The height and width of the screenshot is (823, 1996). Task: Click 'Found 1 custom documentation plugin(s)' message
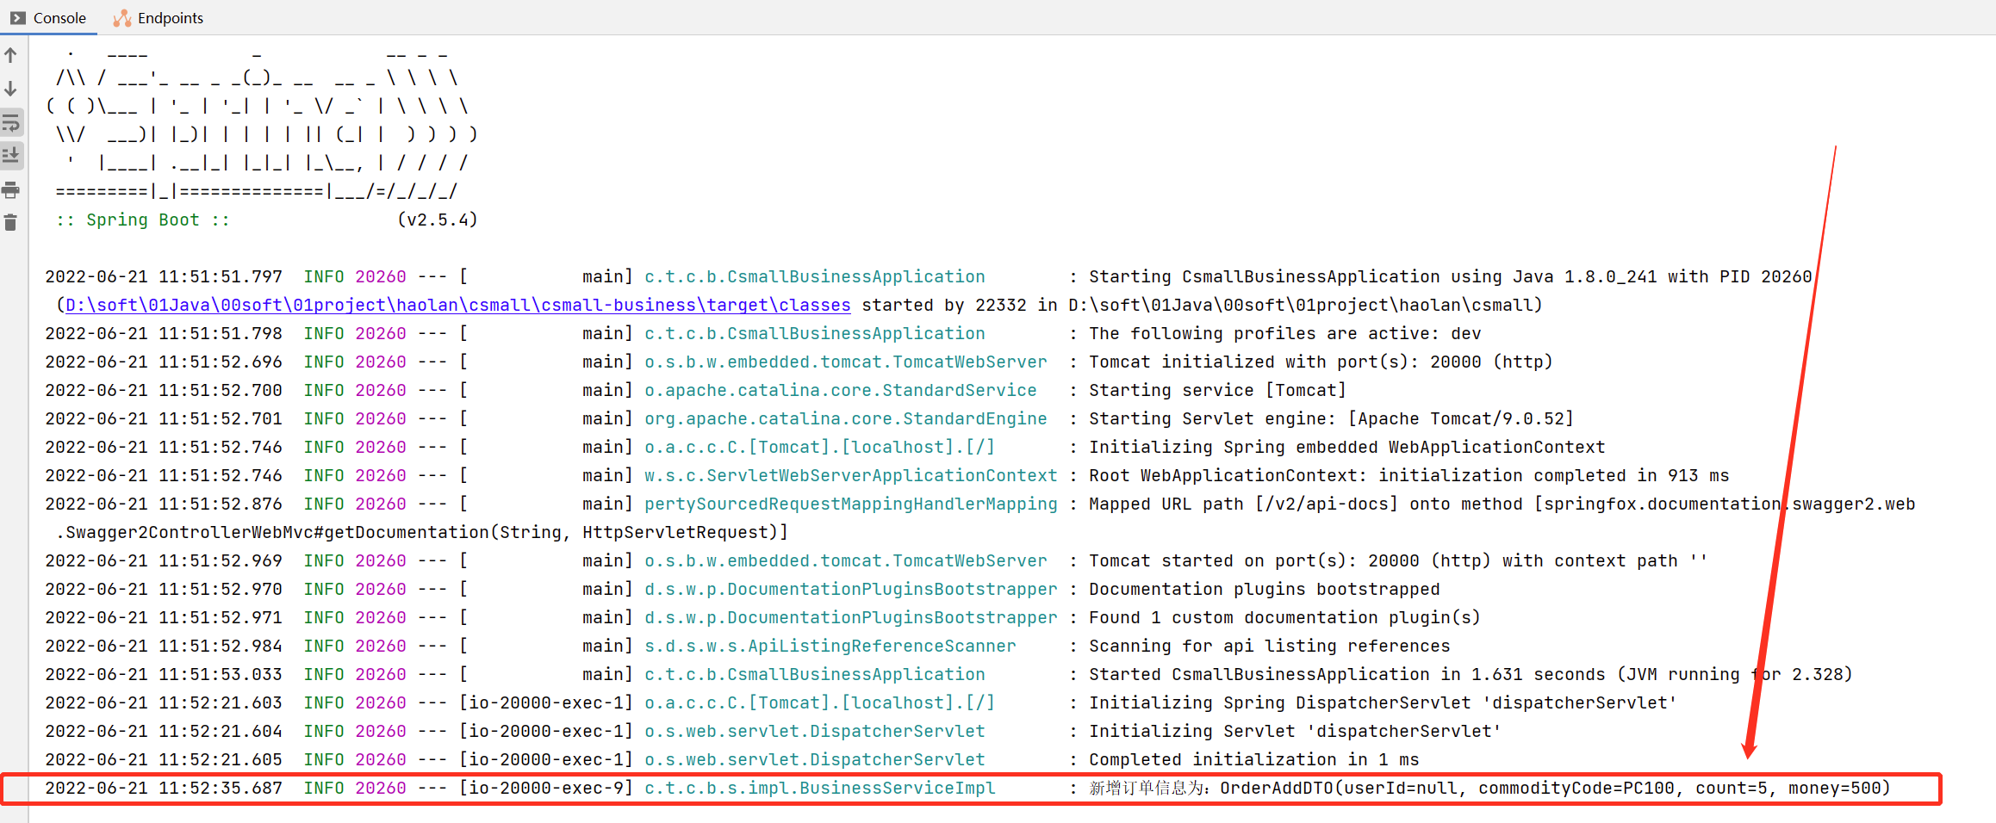click(x=1284, y=617)
